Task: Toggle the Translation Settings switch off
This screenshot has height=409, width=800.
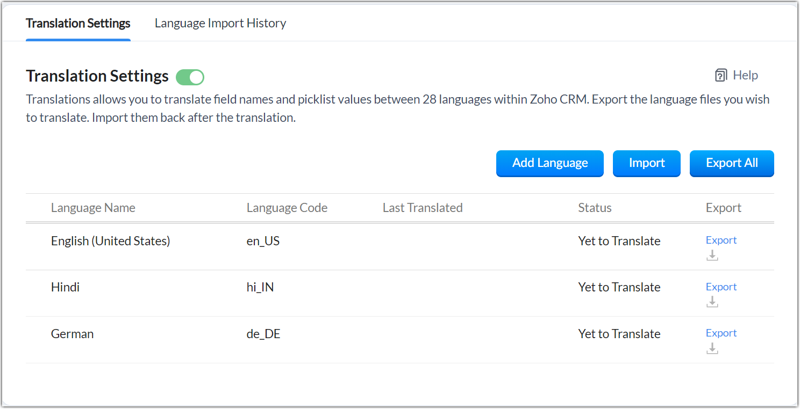Action: click(x=190, y=77)
